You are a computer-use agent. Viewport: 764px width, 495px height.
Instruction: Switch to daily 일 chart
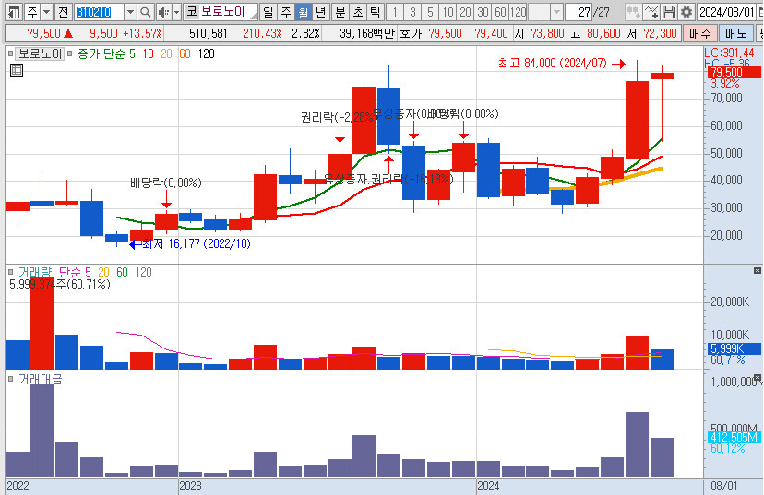[268, 12]
